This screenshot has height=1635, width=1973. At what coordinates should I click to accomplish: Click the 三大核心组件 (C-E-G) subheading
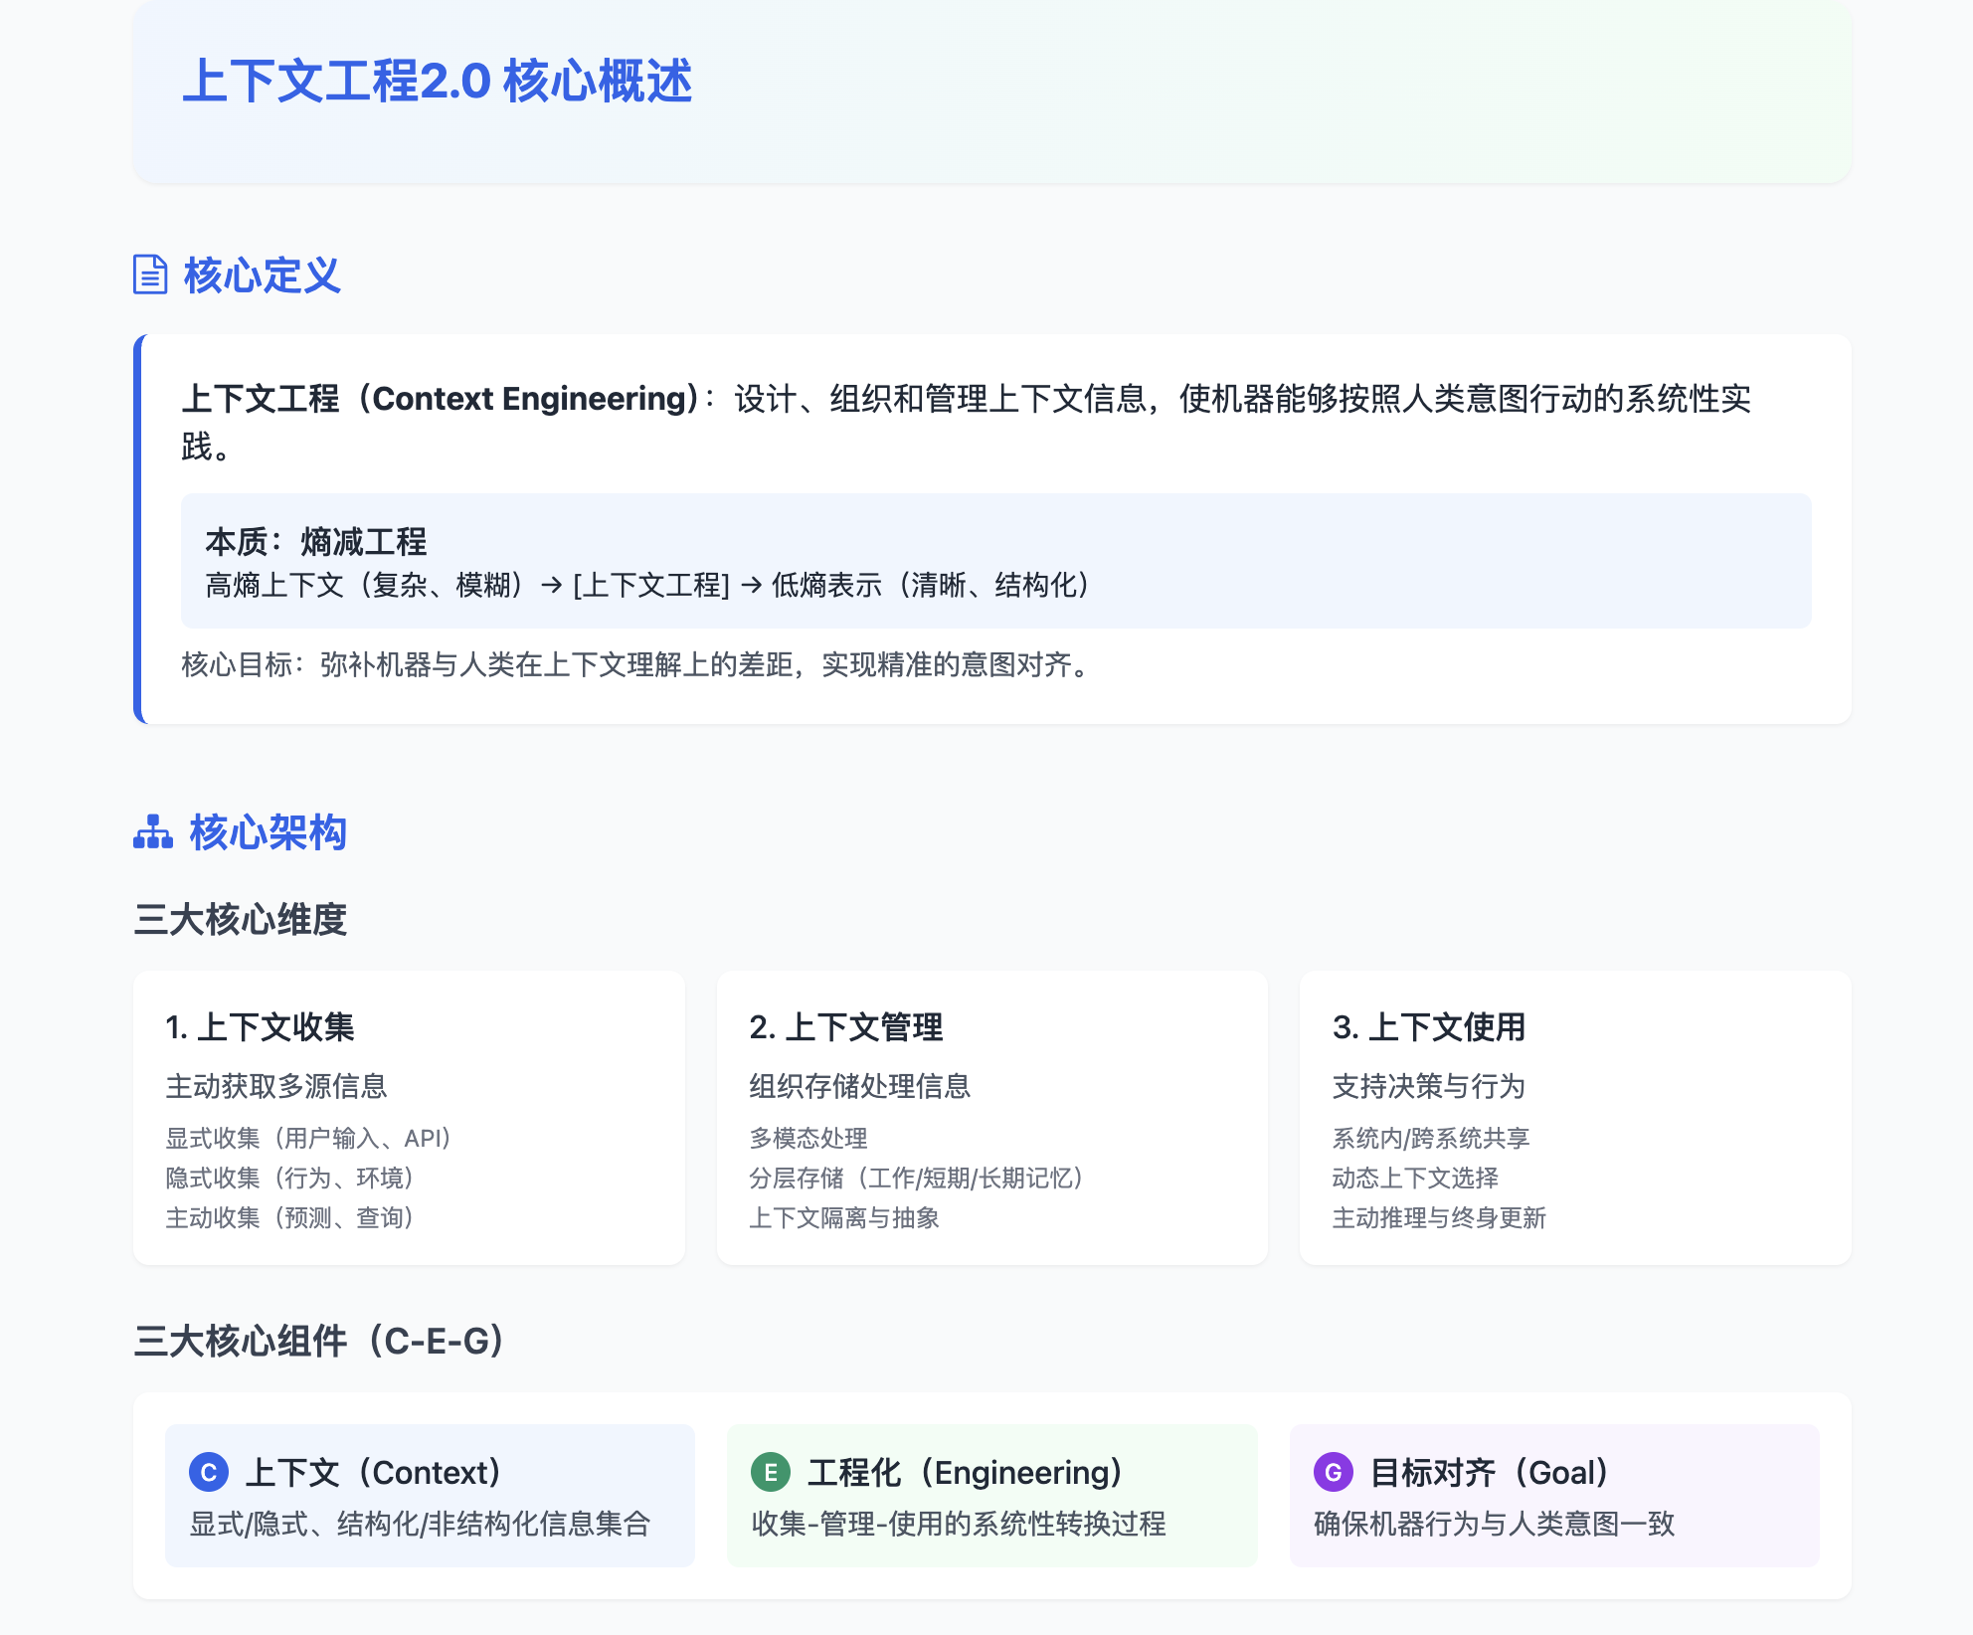click(x=320, y=1341)
